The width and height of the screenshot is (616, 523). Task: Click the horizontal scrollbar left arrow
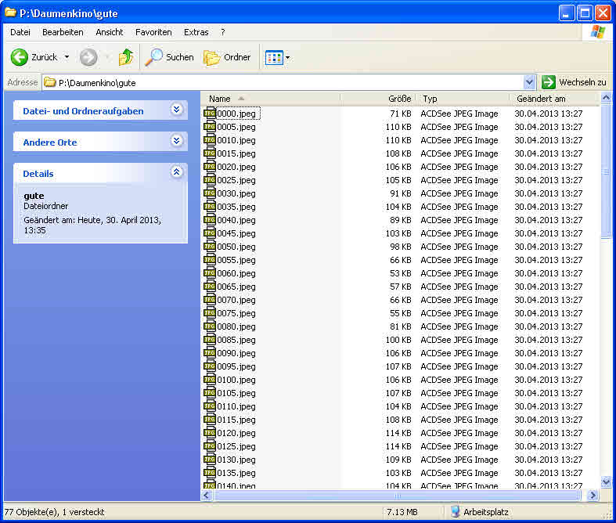(207, 495)
